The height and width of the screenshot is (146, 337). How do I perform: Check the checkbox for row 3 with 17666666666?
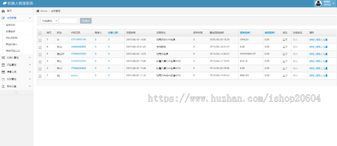(40, 69)
